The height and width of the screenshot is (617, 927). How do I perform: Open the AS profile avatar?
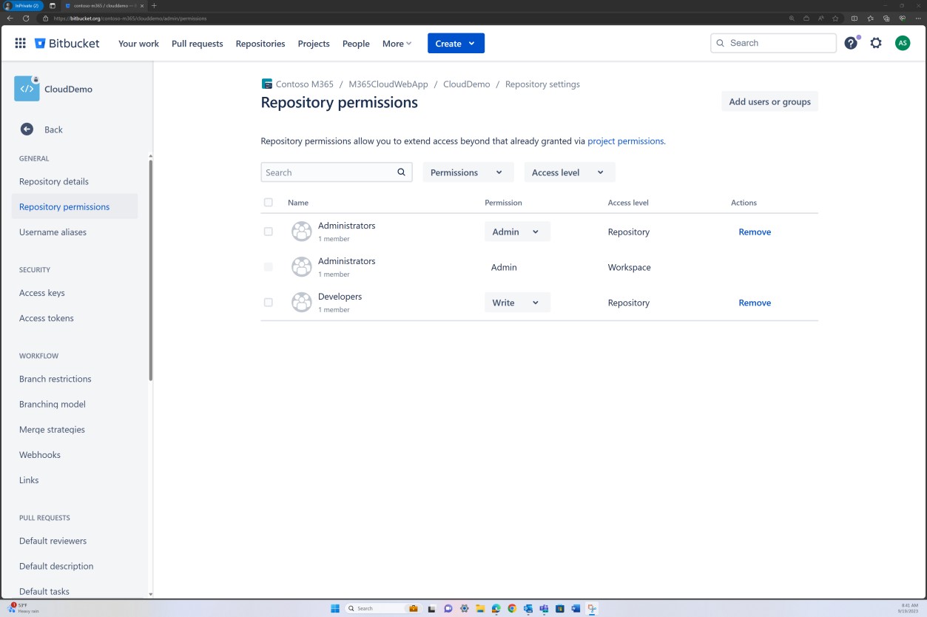tap(903, 43)
